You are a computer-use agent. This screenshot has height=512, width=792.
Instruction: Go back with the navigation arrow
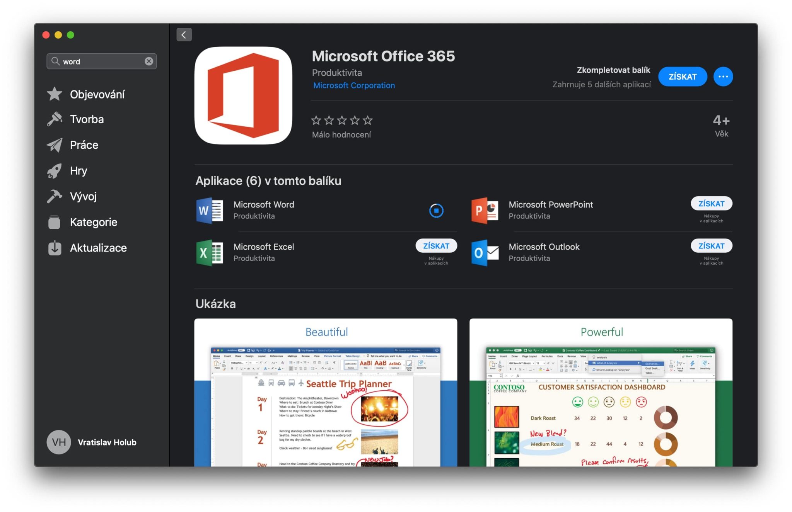coord(184,34)
